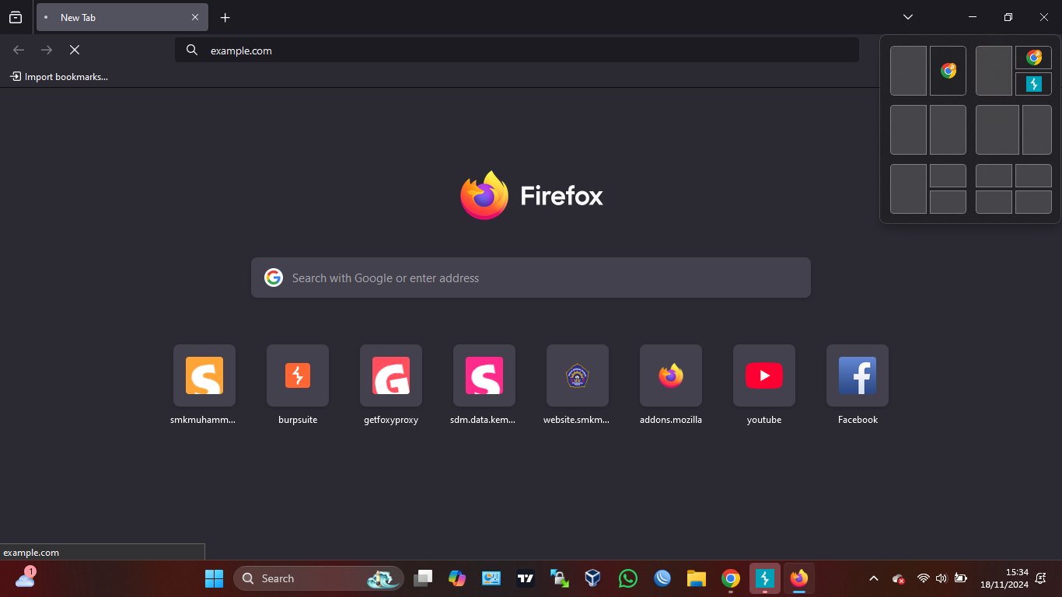This screenshot has height=597, width=1062.
Task: Open a new tab with the plus button
Action: (x=225, y=17)
